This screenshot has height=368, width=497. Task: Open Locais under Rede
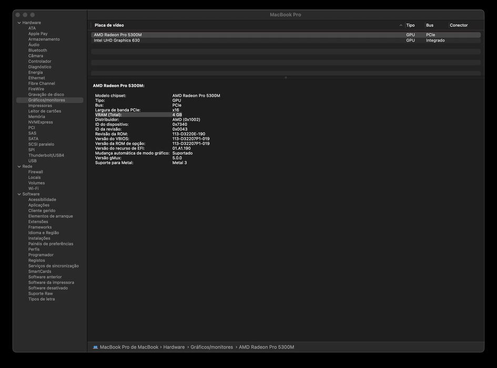34,178
